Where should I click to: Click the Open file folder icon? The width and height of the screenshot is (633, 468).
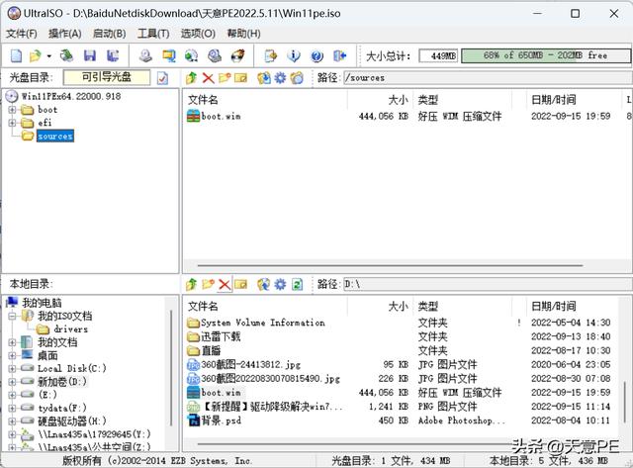(x=36, y=55)
